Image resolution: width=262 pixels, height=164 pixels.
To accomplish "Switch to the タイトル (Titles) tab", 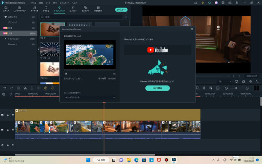I will [46, 9].
